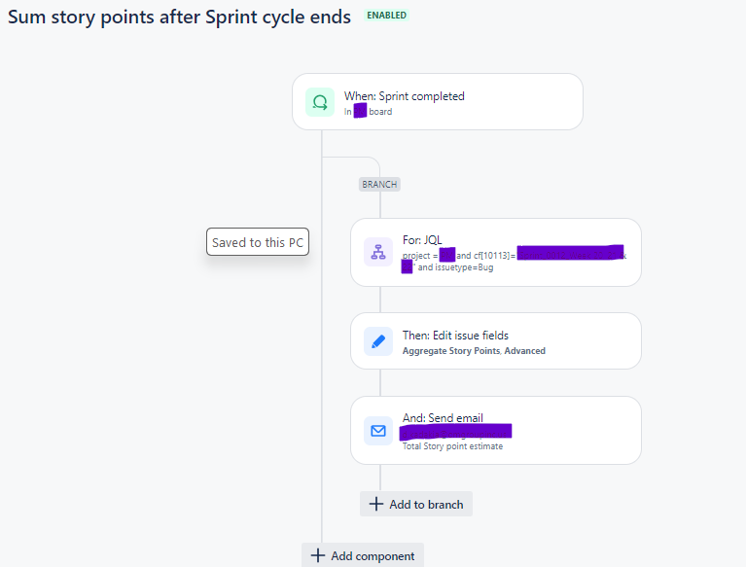
Task: Click the plus icon beside Add component
Action: coord(318,555)
